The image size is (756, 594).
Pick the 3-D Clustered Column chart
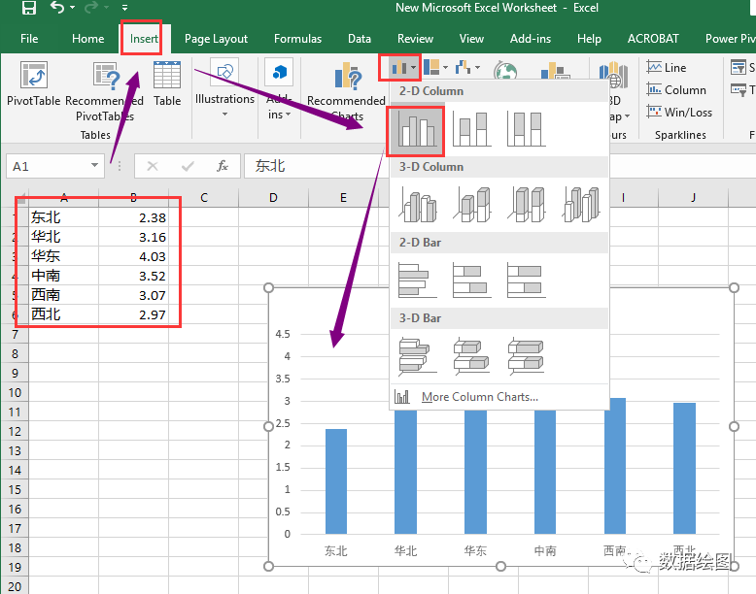(x=418, y=205)
